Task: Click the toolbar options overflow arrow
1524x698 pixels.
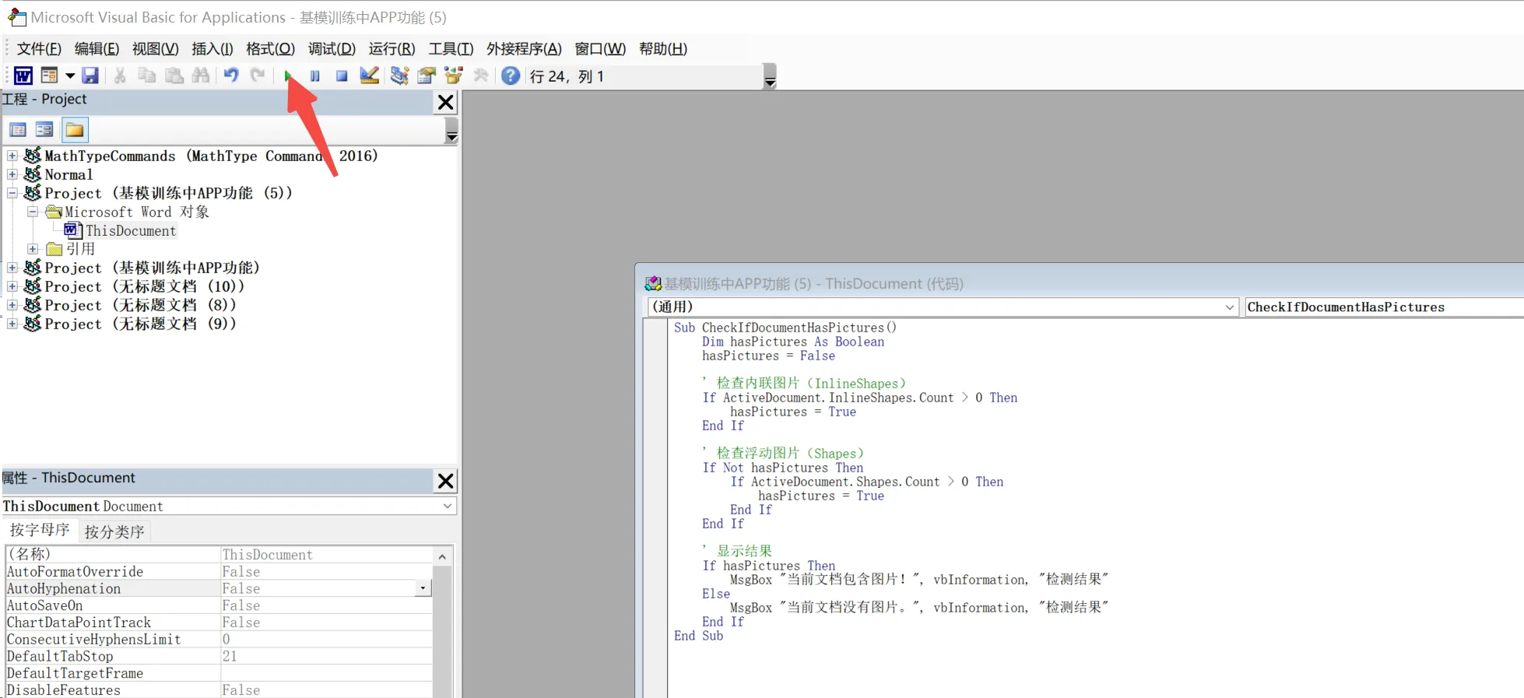Action: 770,77
